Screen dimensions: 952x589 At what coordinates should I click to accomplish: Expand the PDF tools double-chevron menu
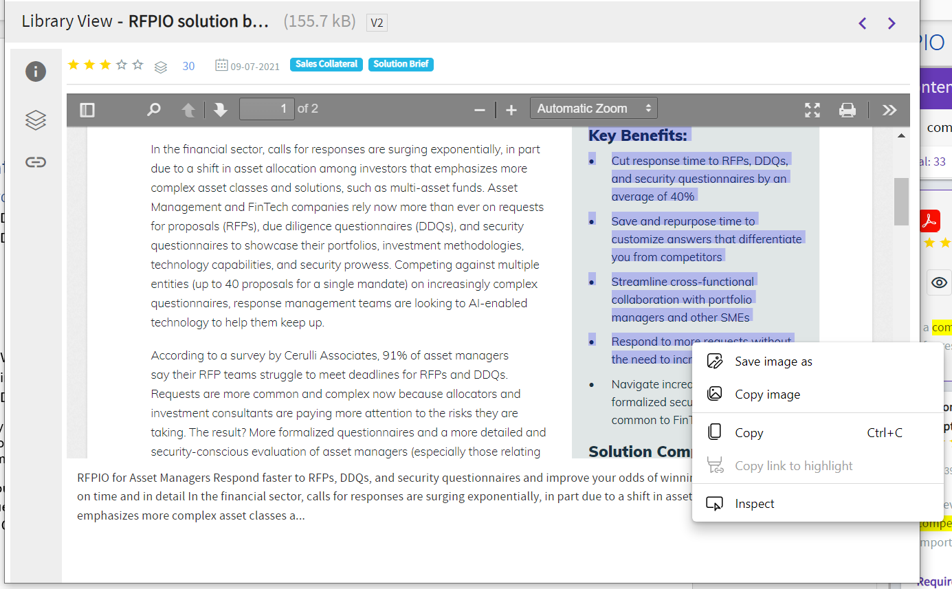pyautogui.click(x=889, y=110)
